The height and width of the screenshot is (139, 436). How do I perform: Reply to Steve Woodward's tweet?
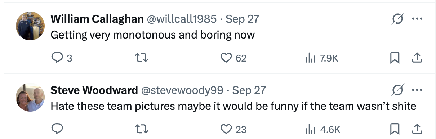(x=57, y=129)
